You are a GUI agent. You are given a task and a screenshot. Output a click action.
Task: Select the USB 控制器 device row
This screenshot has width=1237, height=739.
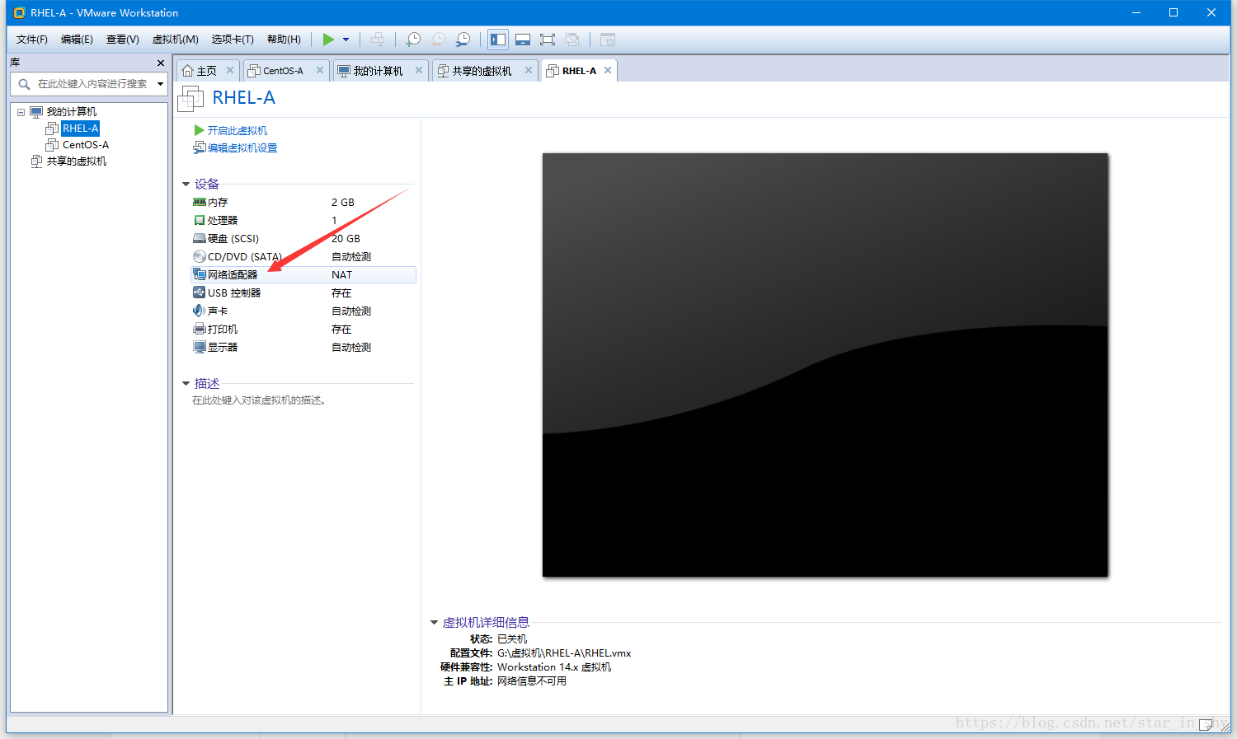click(x=303, y=293)
